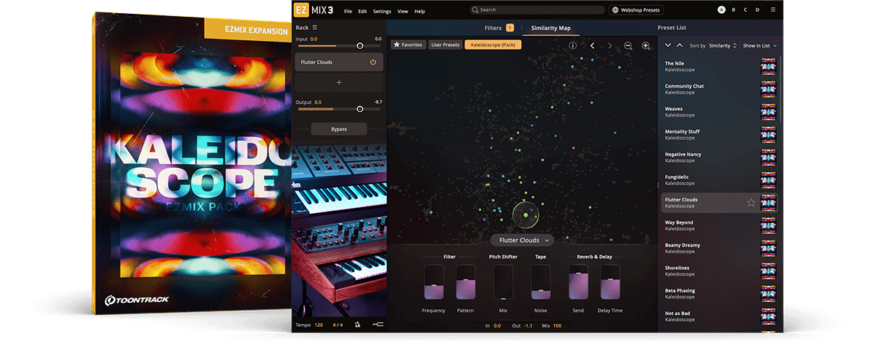The width and height of the screenshot is (877, 356).
Task: Click the Tempo value 120
Action: tap(319, 325)
